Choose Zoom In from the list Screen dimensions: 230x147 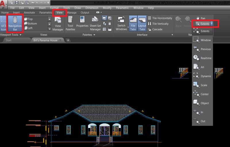pos(202,112)
